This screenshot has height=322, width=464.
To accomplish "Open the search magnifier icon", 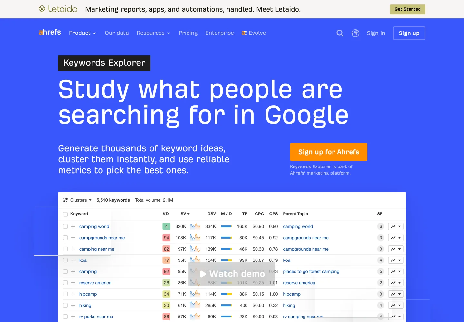I will 340,33.
